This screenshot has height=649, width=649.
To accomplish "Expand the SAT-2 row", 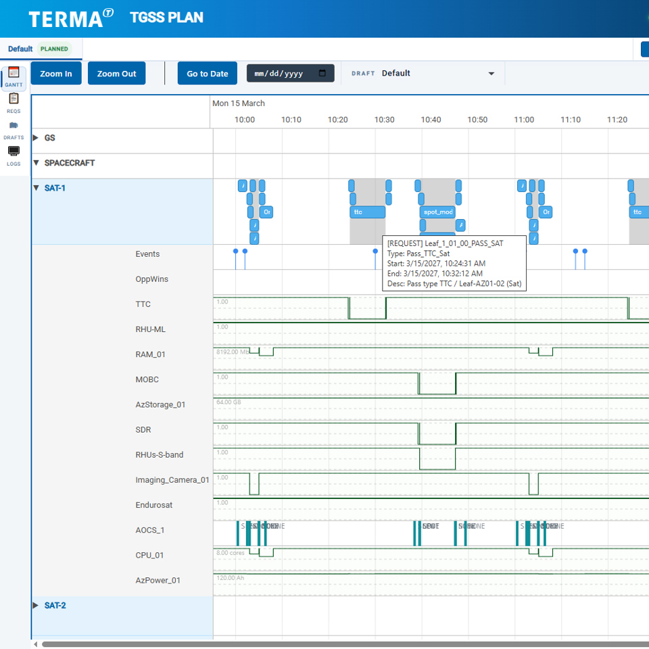I will click(36, 605).
